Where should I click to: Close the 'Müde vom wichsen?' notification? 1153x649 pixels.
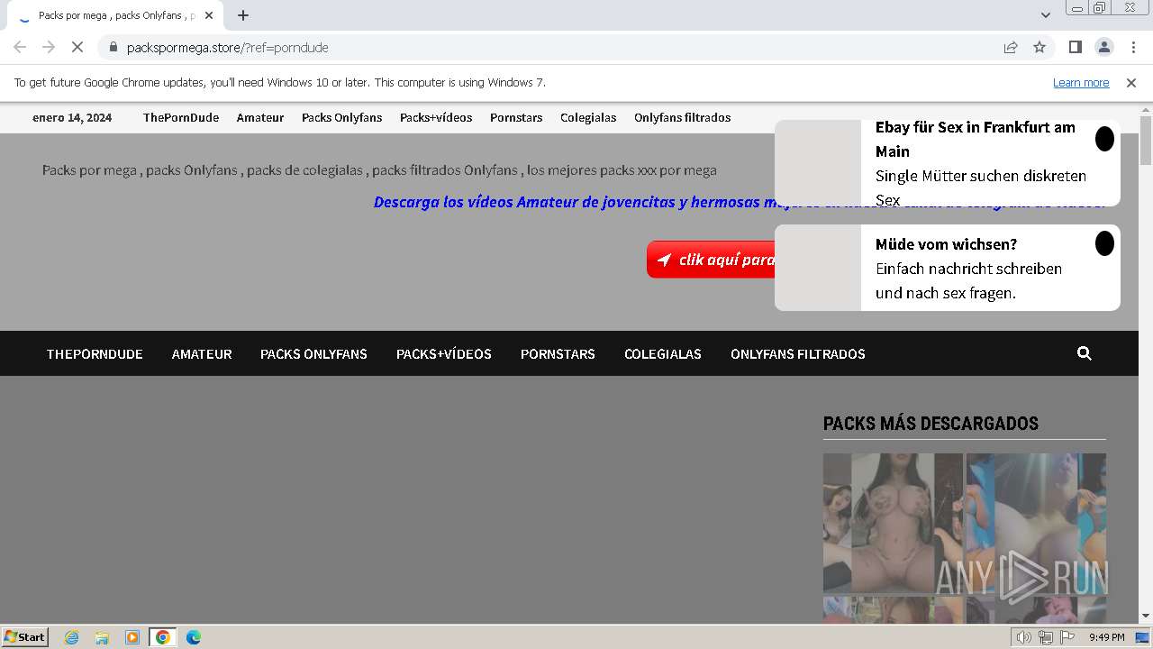1104,243
